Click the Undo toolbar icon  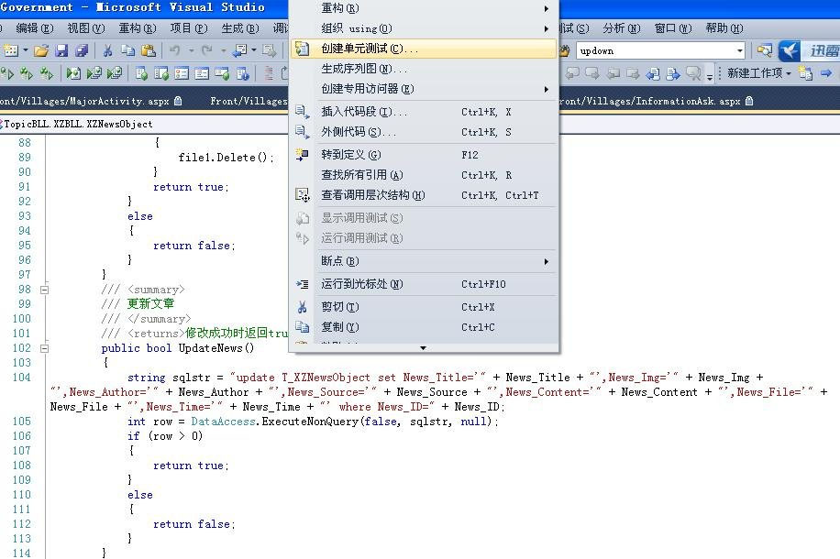click(x=174, y=51)
